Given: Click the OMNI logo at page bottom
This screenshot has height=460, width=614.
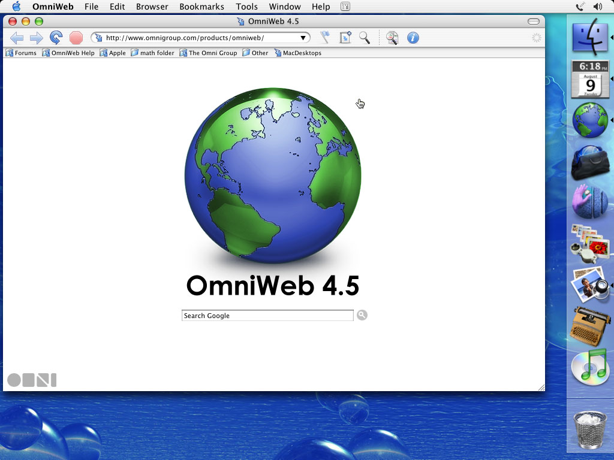Looking at the screenshot, I should pyautogui.click(x=32, y=380).
